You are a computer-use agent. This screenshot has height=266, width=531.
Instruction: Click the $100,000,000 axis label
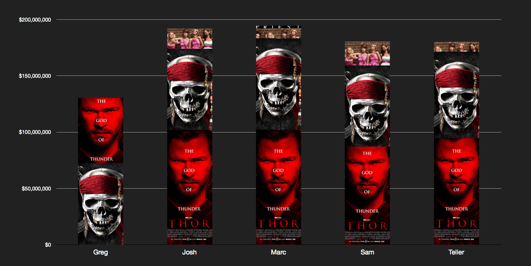35,132
